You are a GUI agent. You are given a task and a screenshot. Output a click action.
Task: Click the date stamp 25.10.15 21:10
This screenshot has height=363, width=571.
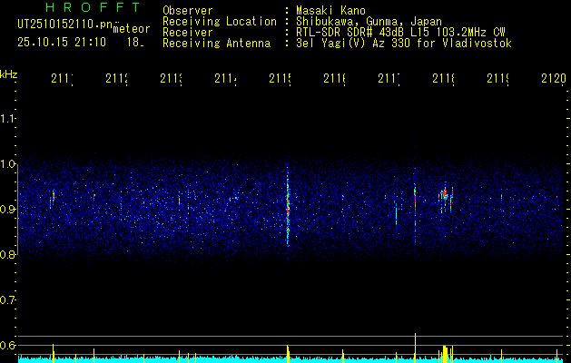pyautogui.click(x=62, y=43)
